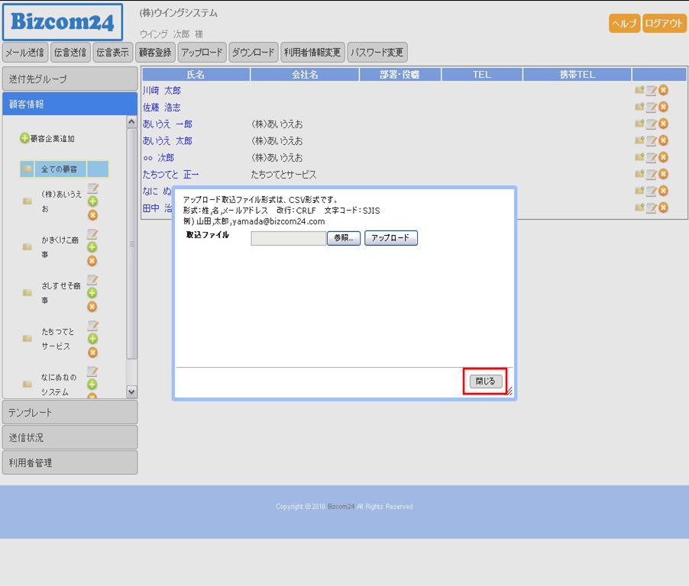Select 全ての顧客 in the customer tree

[59, 169]
